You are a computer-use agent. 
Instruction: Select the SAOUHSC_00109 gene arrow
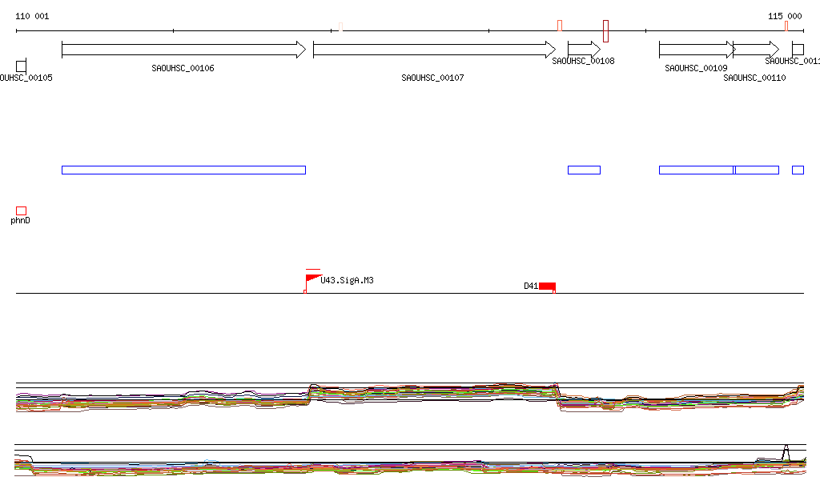(697, 50)
